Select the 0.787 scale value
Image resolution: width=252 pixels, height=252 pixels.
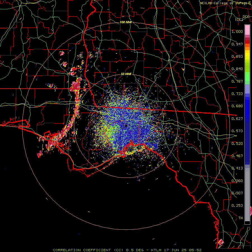pyautogui.click(x=237, y=81)
